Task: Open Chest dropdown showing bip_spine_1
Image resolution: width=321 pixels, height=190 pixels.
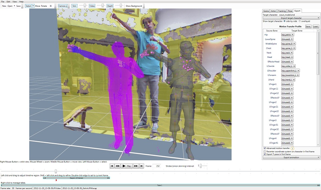Action: pos(288,48)
